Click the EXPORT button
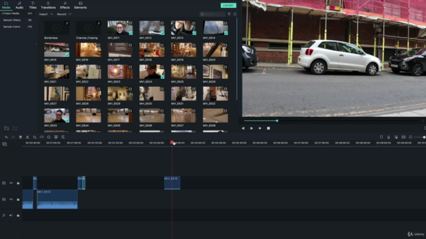This screenshot has width=426, height=239. click(x=228, y=5)
